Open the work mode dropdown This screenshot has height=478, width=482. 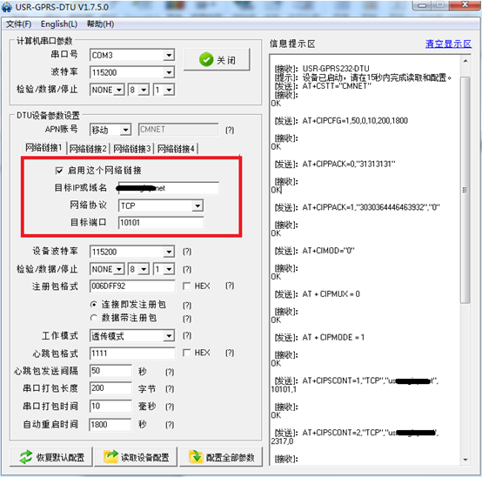169,335
